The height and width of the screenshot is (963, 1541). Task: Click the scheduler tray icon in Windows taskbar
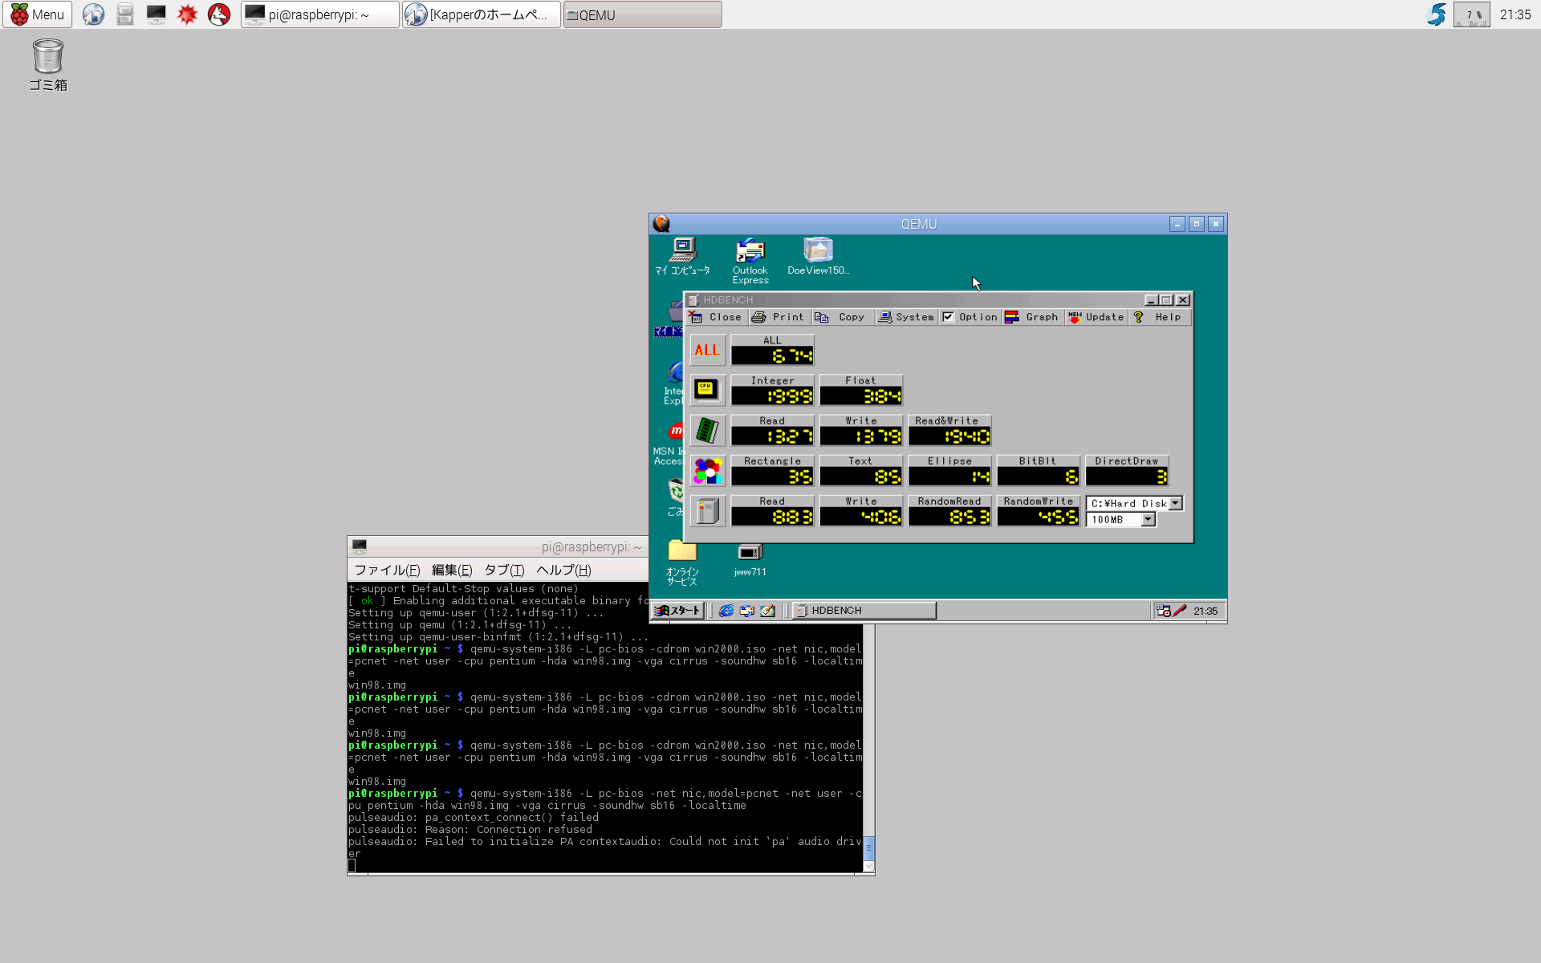pos(1163,611)
